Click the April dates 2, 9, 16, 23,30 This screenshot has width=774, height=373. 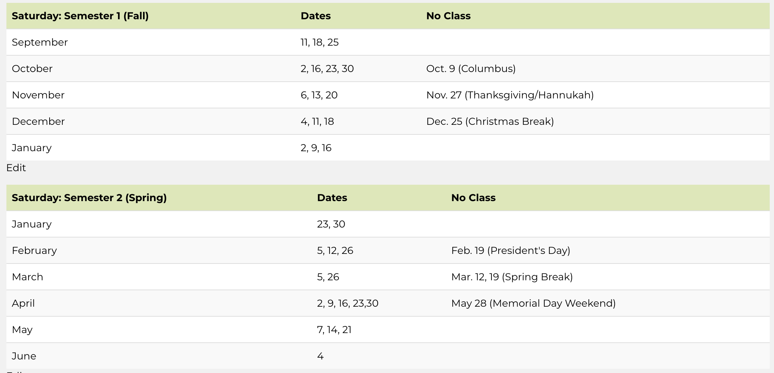coord(348,303)
